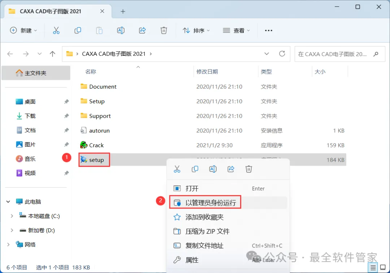
Task: Select 复制文件地址 in context menu
Action: click(x=228, y=246)
